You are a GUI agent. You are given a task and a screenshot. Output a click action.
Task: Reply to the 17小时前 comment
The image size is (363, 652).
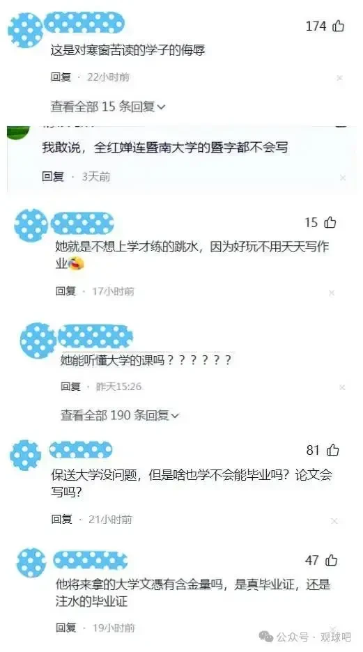tap(65, 291)
